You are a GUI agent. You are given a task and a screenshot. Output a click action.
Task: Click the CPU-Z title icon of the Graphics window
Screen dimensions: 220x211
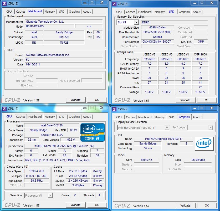pyautogui.click(x=114, y=109)
